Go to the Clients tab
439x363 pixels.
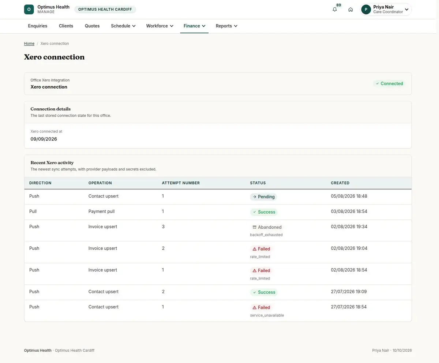(x=66, y=26)
